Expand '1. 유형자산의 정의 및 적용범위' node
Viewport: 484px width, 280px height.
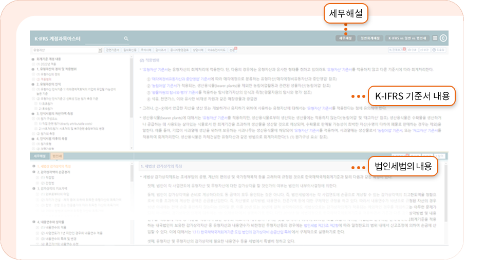tap(34, 69)
